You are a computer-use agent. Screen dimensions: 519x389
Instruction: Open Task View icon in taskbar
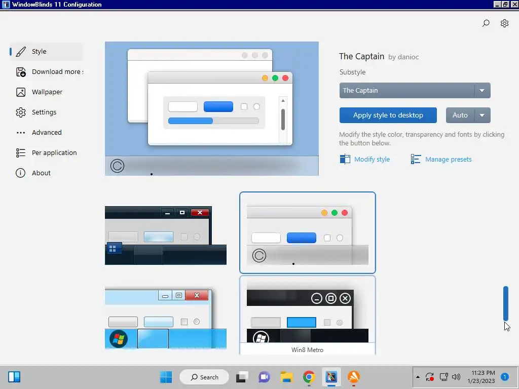click(x=242, y=377)
